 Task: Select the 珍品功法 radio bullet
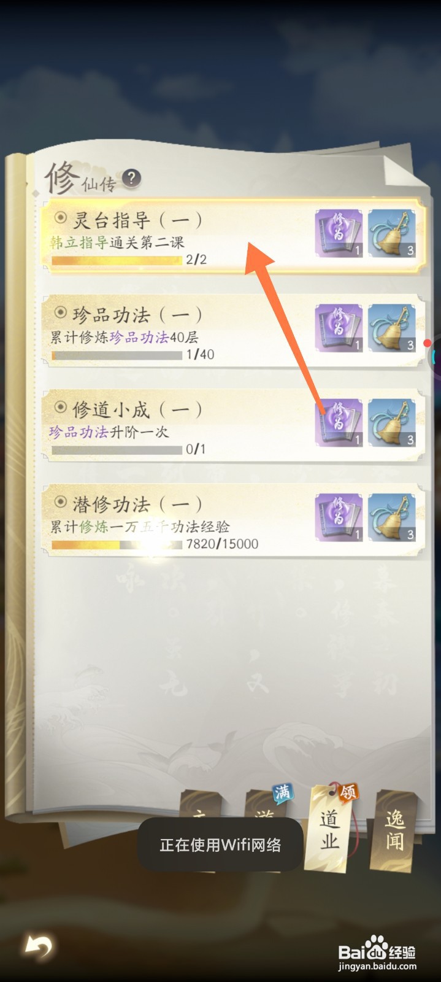tap(60, 312)
